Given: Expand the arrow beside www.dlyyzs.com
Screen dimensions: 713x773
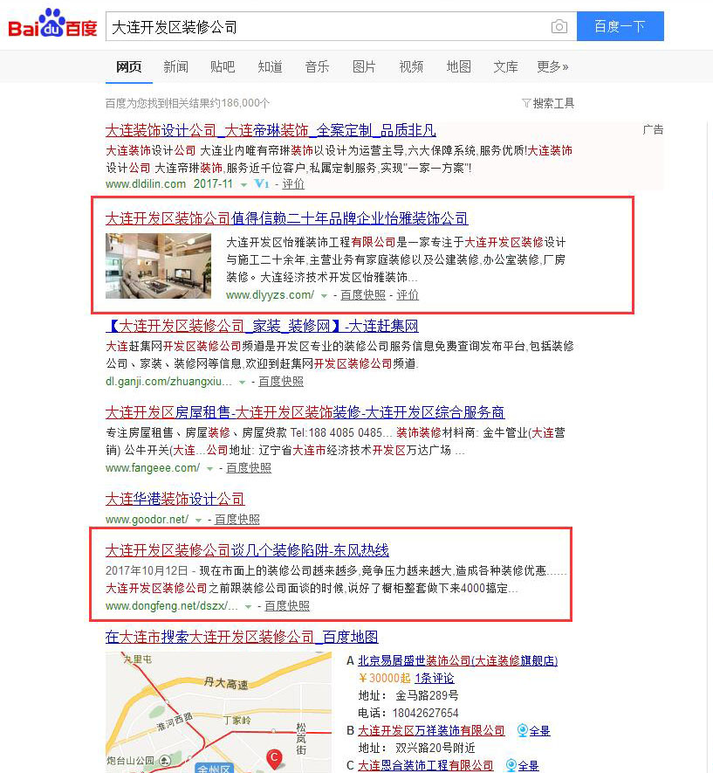Looking at the screenshot, I should pos(324,296).
